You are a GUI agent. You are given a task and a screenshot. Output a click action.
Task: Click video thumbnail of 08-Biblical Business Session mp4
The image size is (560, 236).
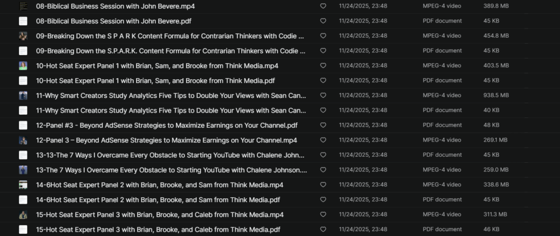pos(23,6)
